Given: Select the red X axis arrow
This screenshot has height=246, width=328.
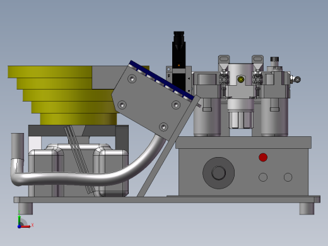Looking at the screenshot, I should [26, 226].
